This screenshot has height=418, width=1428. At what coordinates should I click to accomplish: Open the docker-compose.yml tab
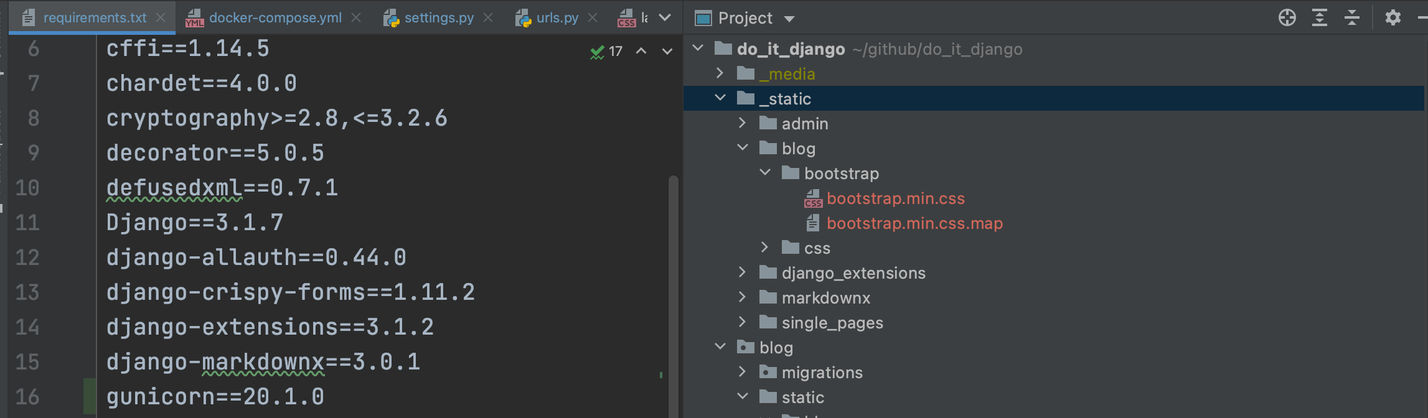pyautogui.click(x=275, y=17)
